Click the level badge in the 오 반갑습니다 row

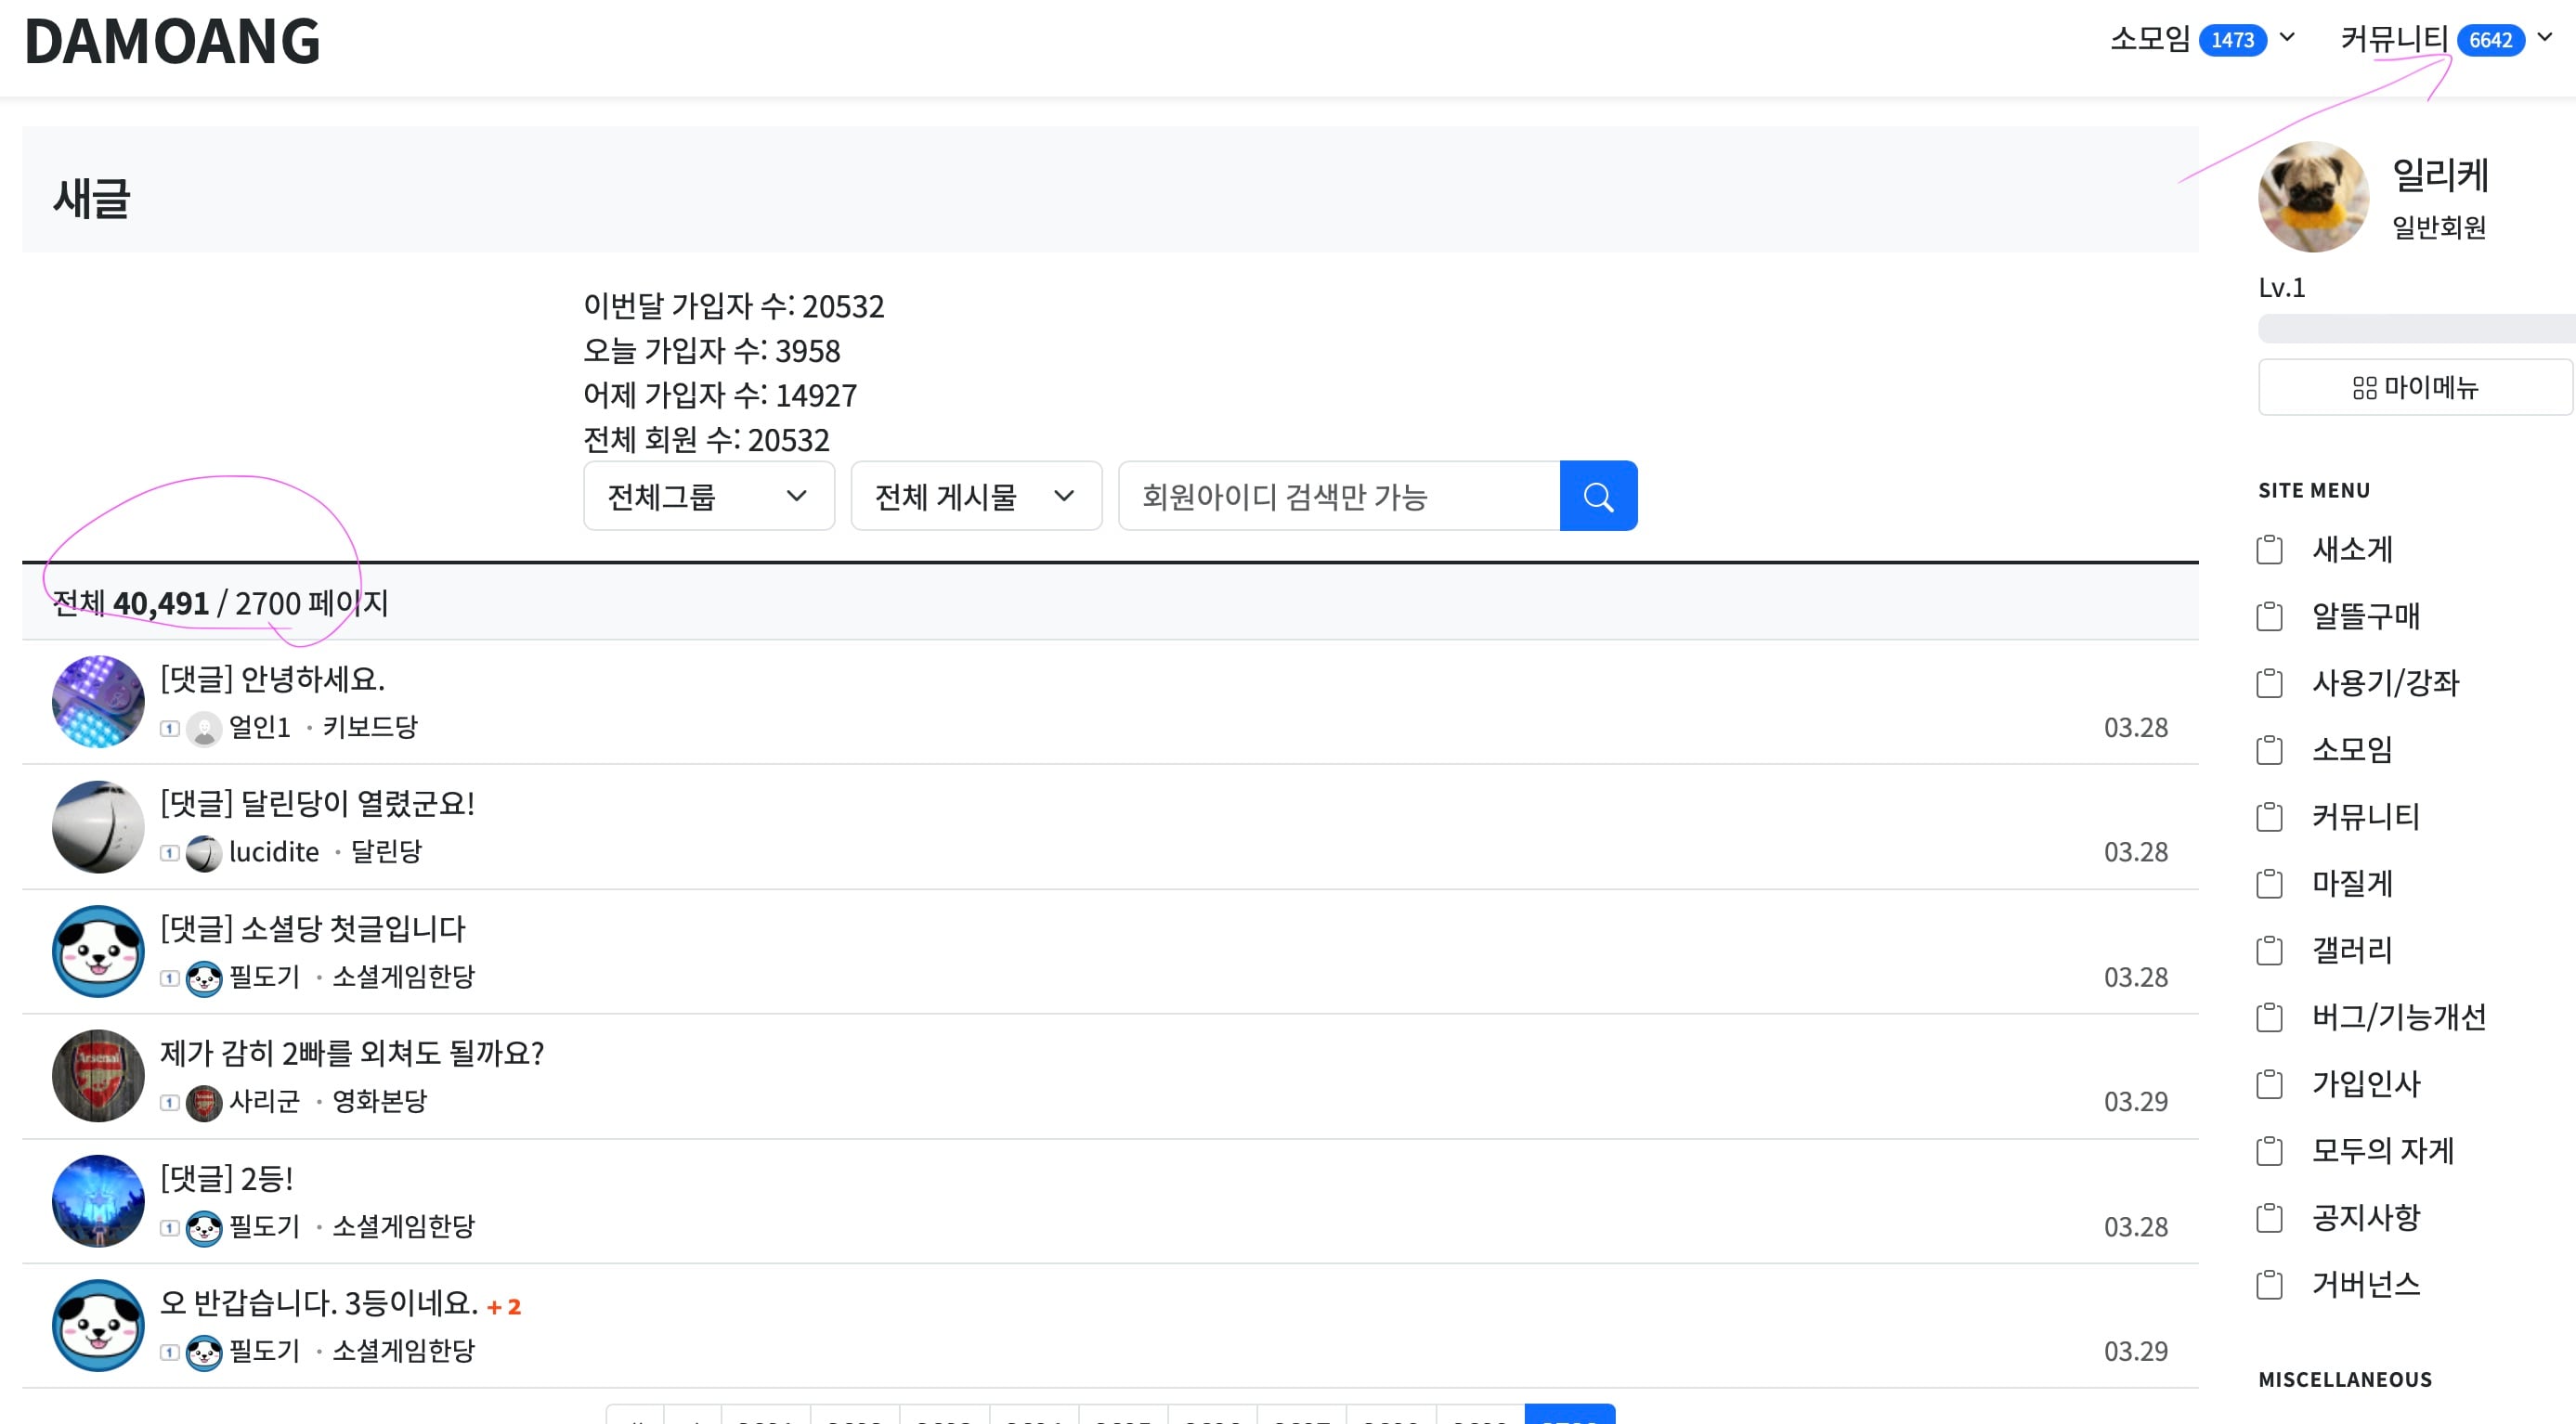coord(170,1352)
